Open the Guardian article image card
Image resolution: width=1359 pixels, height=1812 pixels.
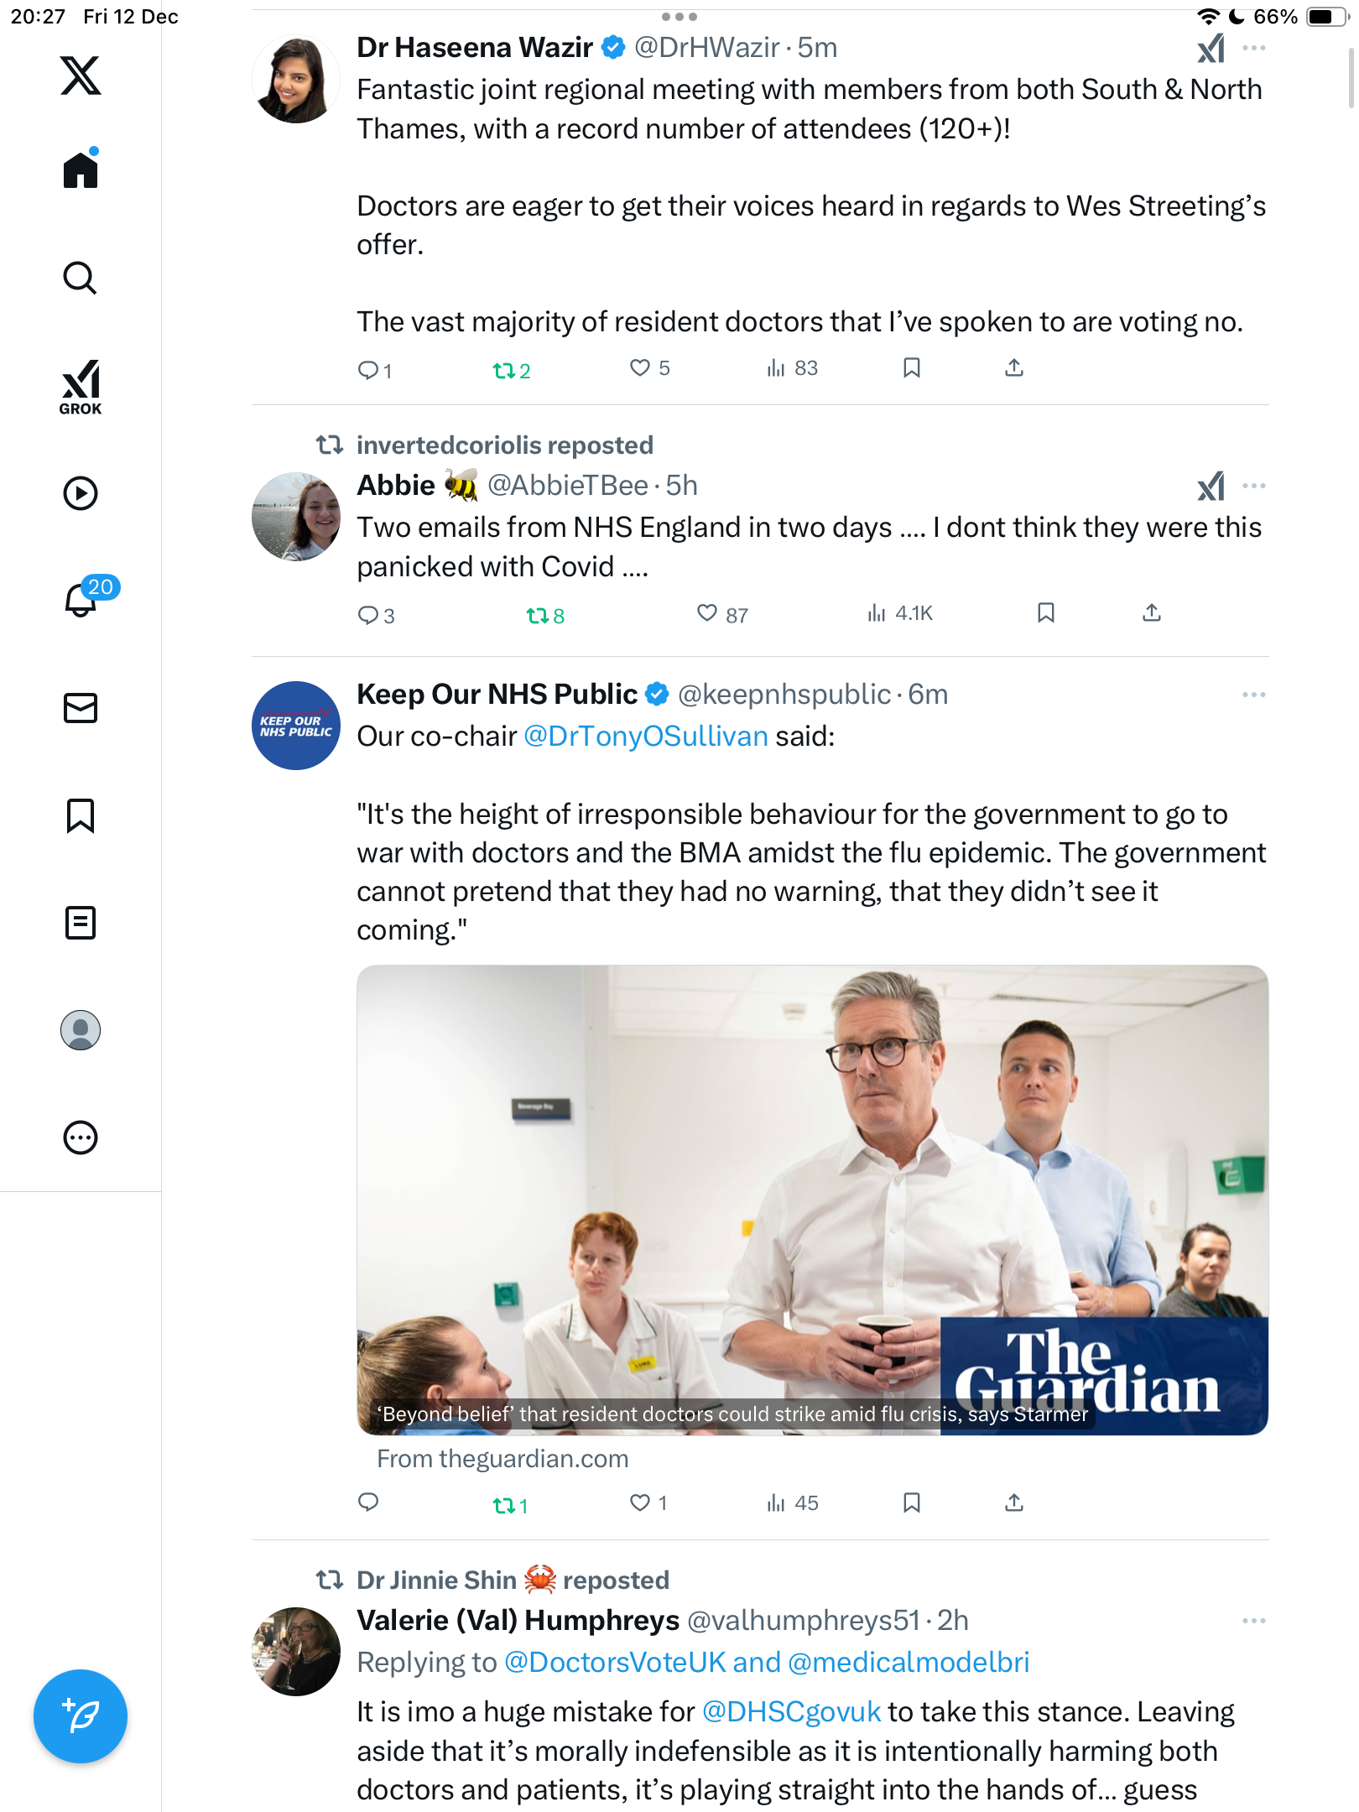point(812,1200)
